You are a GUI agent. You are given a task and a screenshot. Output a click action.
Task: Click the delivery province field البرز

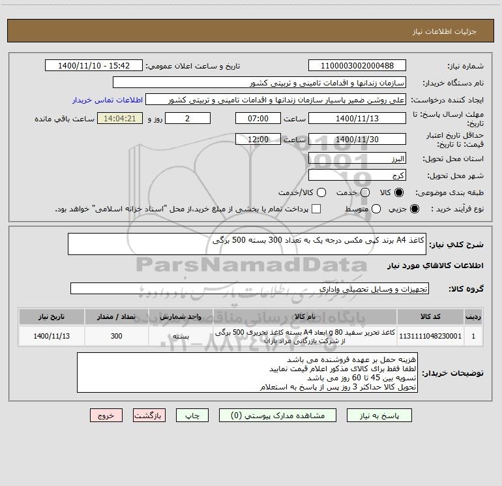coord(357,158)
